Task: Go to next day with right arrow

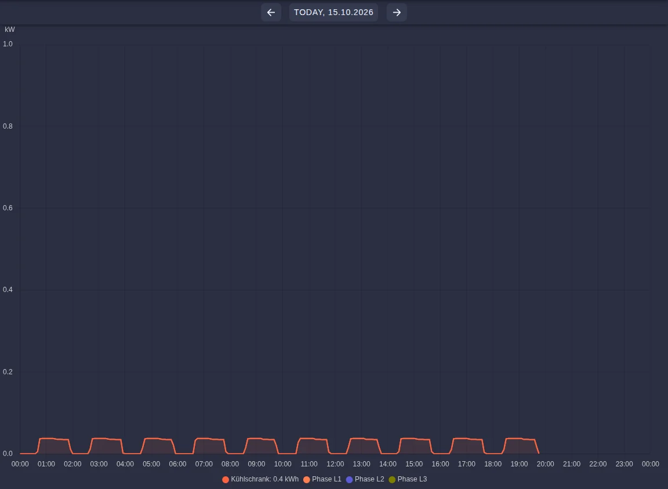Action: tap(397, 12)
